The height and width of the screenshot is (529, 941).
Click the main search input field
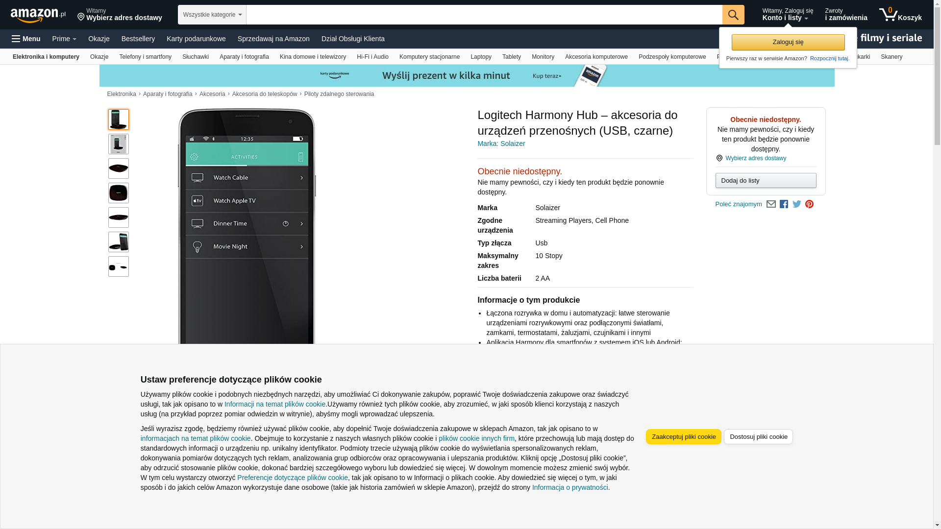tap(484, 15)
